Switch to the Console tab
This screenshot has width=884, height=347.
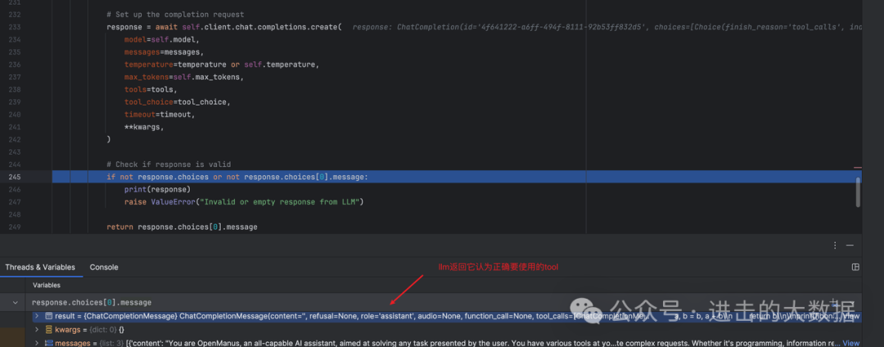point(104,267)
